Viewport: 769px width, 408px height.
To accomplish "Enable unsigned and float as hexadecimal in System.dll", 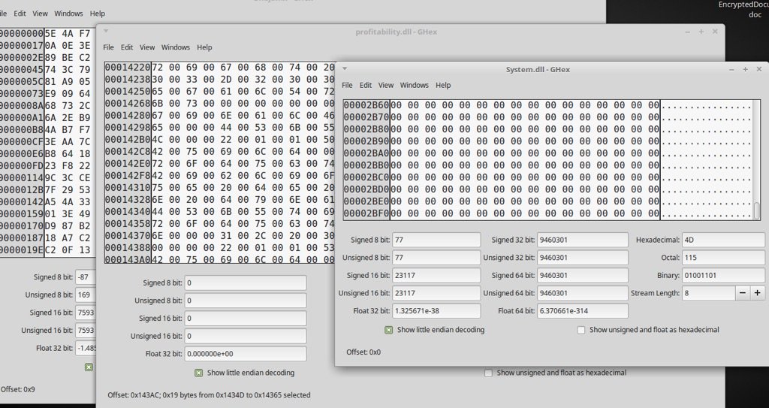I will click(x=581, y=330).
